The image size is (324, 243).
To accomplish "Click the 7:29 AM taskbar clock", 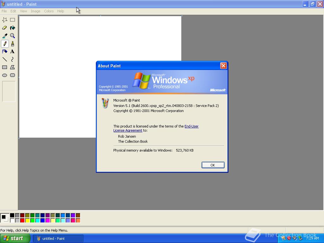I will (x=312, y=238).
